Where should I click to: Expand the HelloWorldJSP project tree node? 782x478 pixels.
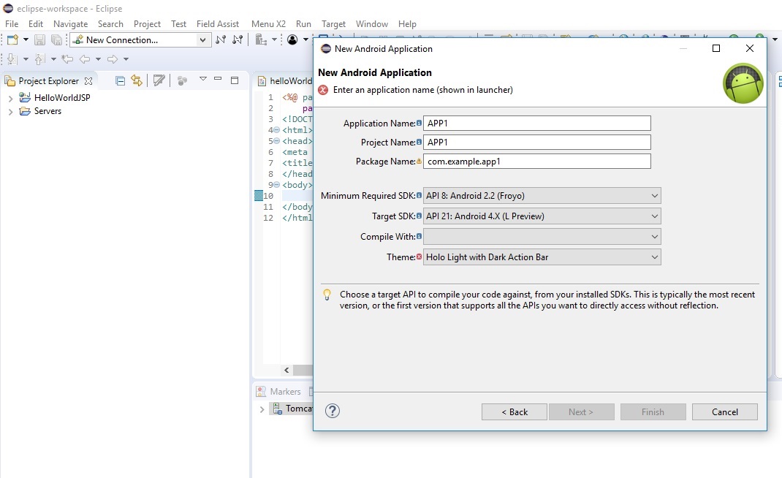pyautogui.click(x=10, y=98)
